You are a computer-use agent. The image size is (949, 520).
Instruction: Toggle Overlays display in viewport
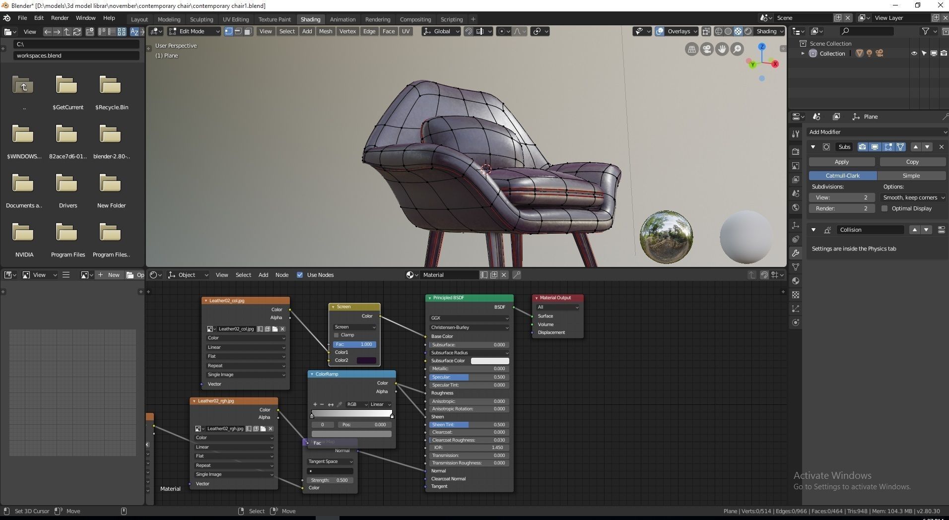(x=660, y=31)
